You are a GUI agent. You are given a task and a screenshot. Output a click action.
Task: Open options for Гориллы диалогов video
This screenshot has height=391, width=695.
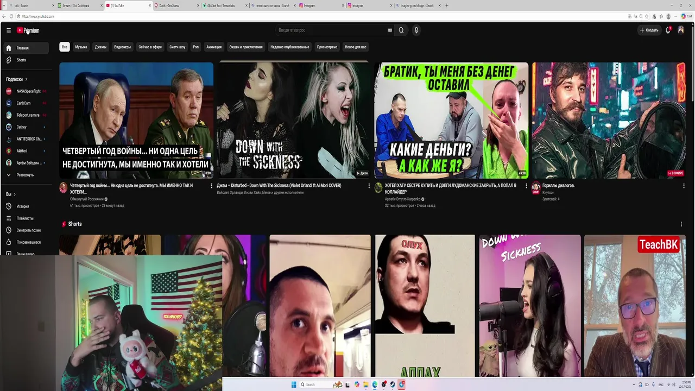(x=684, y=186)
